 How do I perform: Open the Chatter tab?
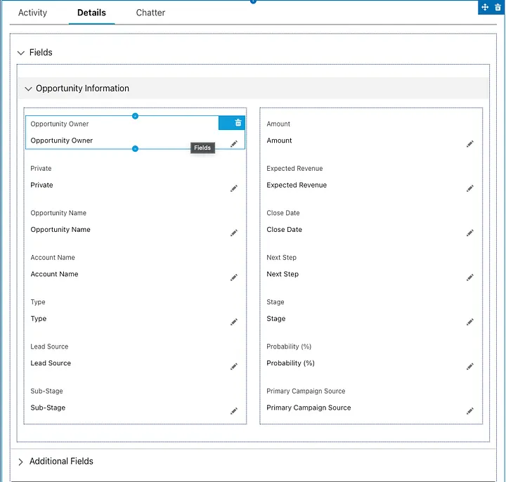[150, 13]
